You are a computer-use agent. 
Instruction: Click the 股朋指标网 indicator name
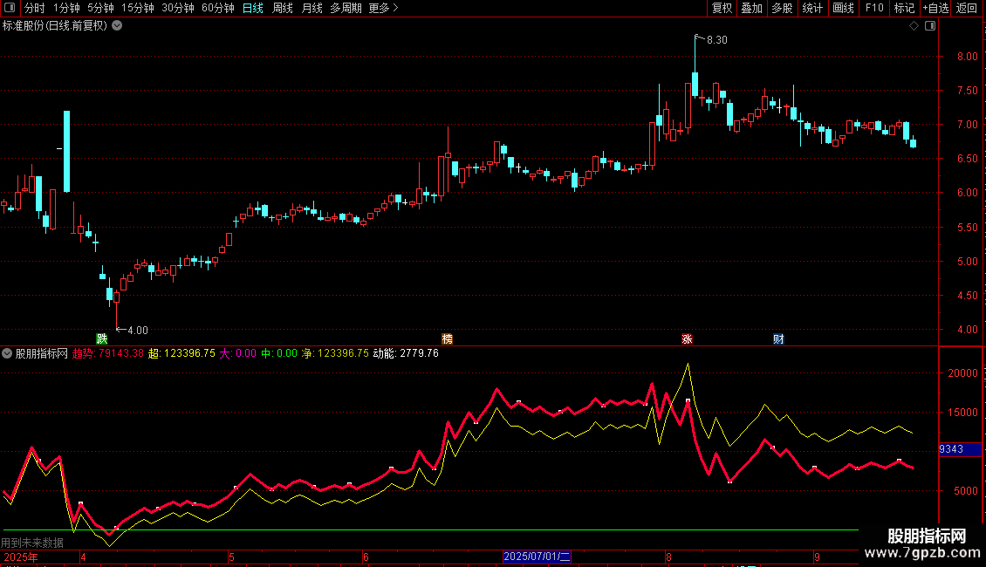click(42, 353)
